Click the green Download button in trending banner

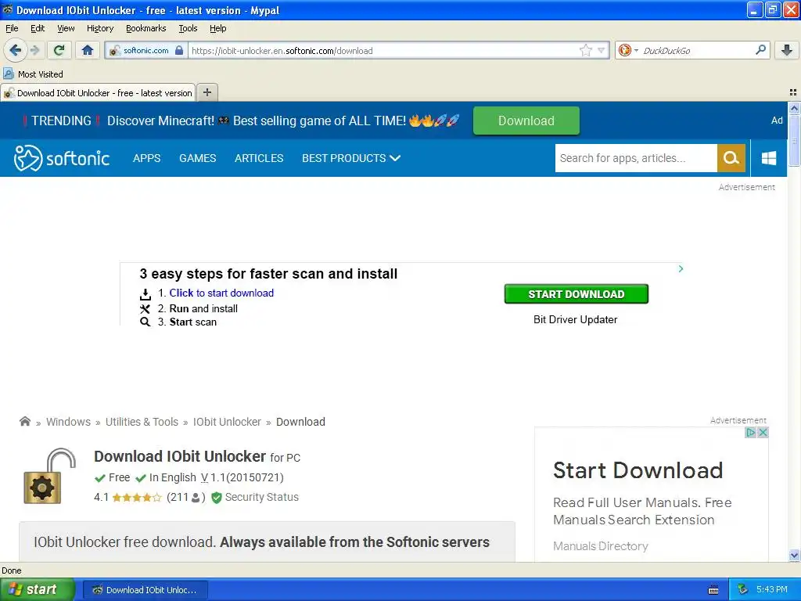(x=526, y=121)
